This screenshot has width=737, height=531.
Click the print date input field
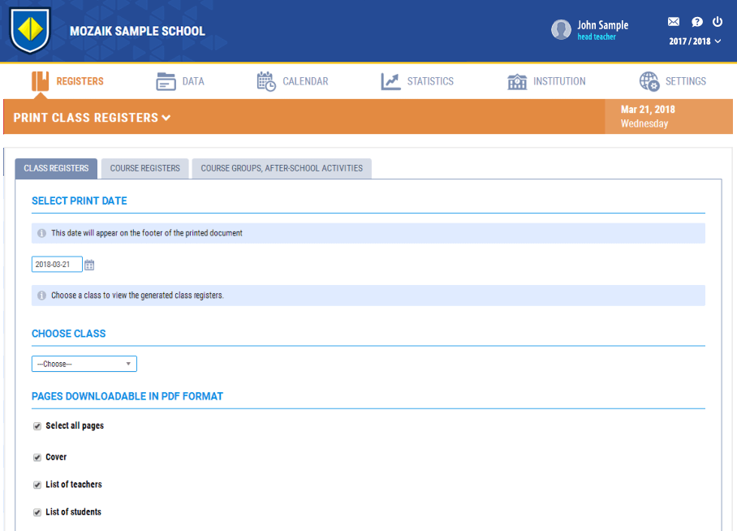[57, 265]
